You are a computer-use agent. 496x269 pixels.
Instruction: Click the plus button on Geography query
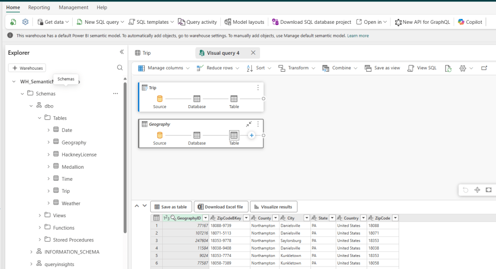(251, 135)
